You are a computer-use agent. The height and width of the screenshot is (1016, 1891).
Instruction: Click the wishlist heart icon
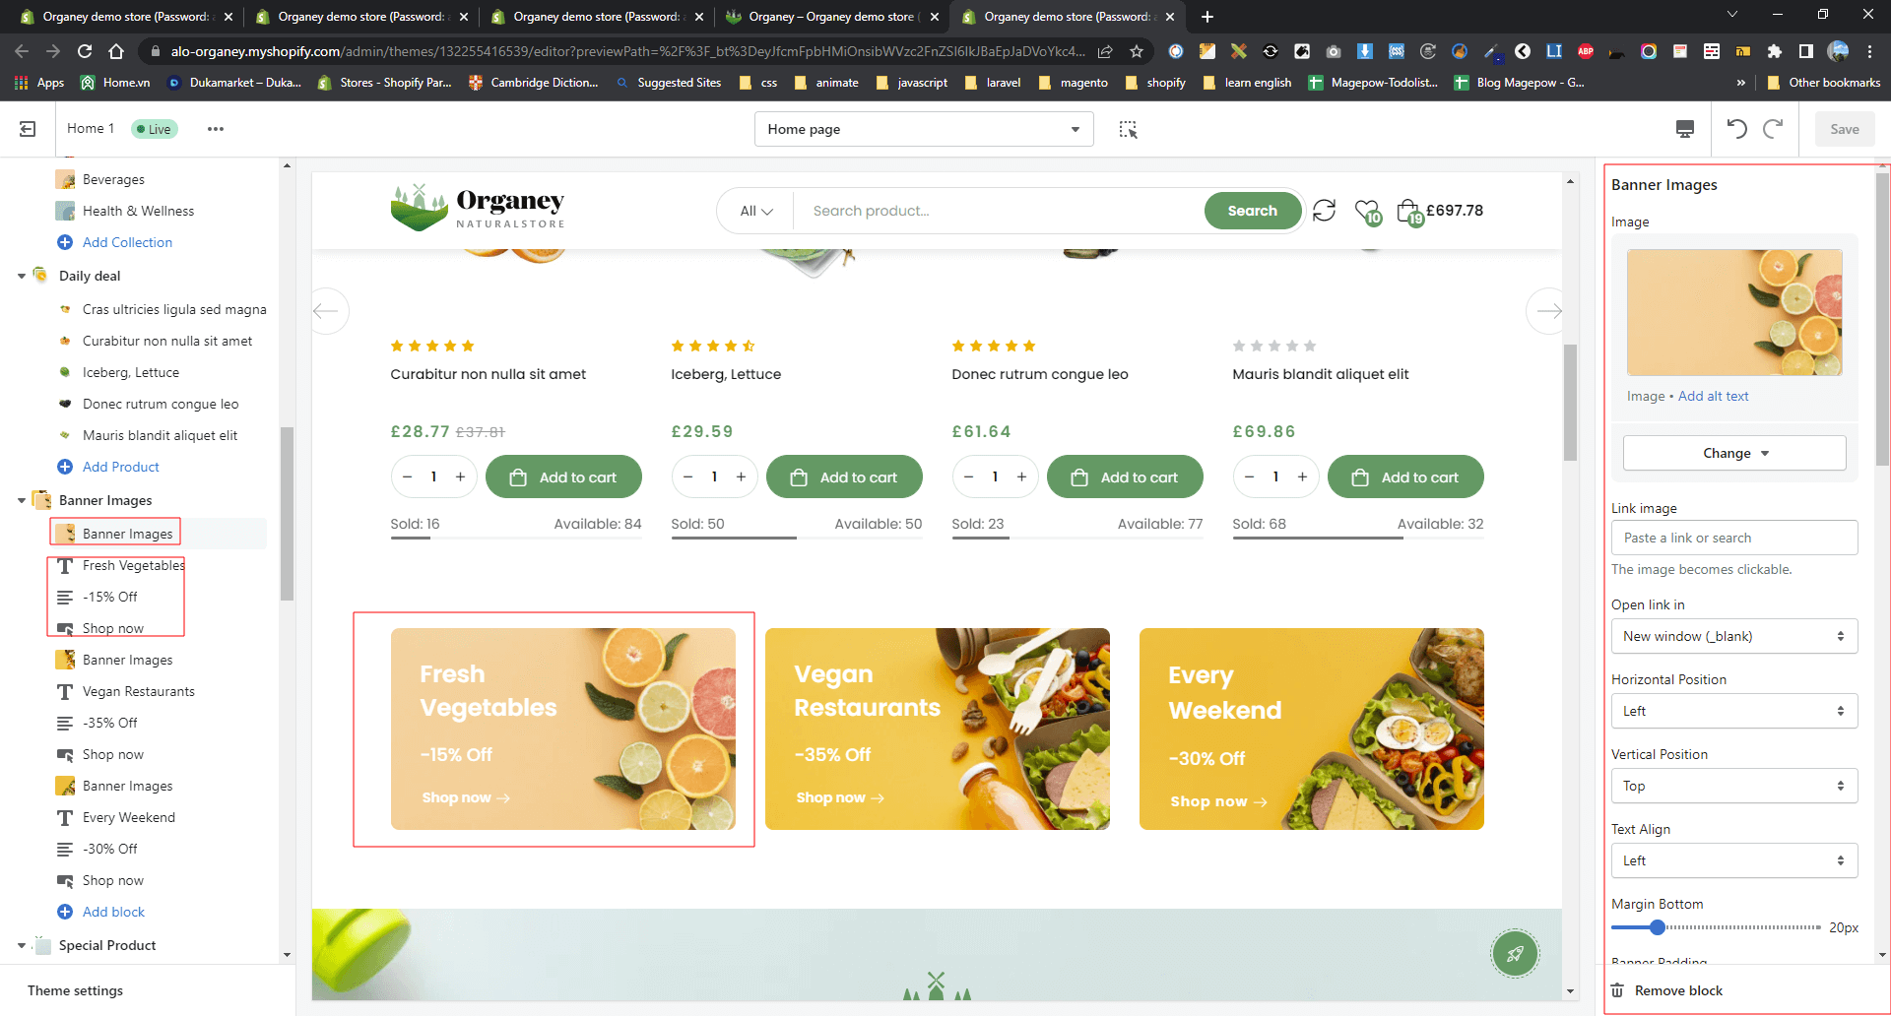(x=1366, y=211)
